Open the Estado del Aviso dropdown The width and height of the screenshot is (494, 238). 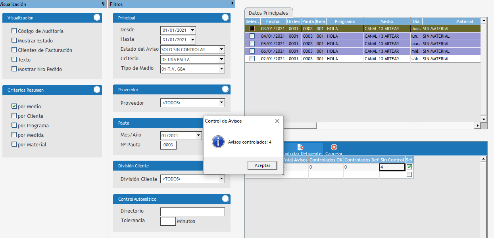tap(221, 50)
